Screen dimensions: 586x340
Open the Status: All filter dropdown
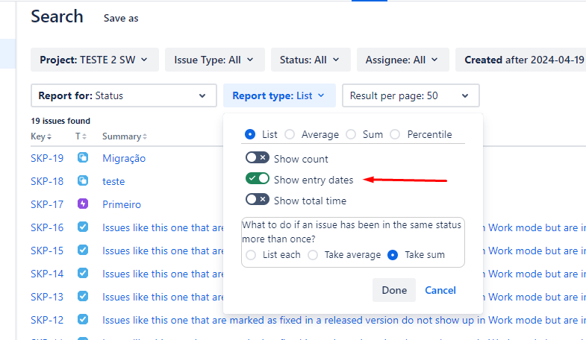[311, 60]
